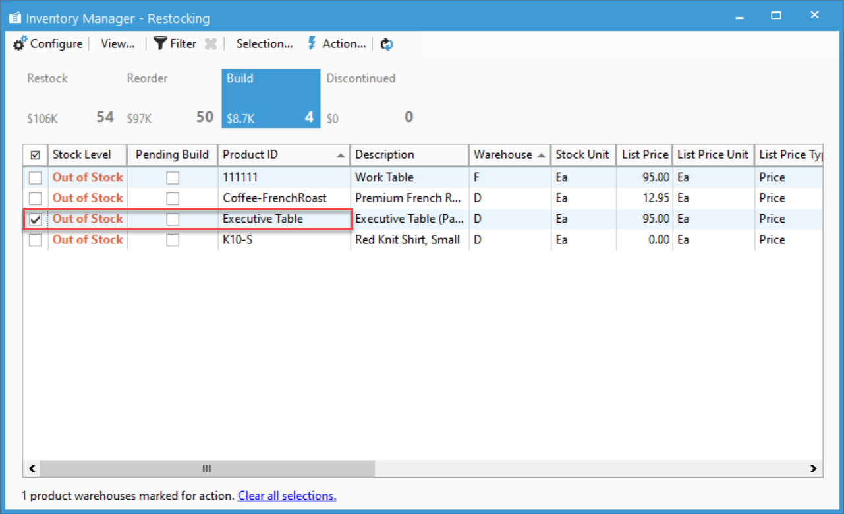Open the Selection... menu
Viewport: 844px width, 514px height.
click(x=264, y=44)
